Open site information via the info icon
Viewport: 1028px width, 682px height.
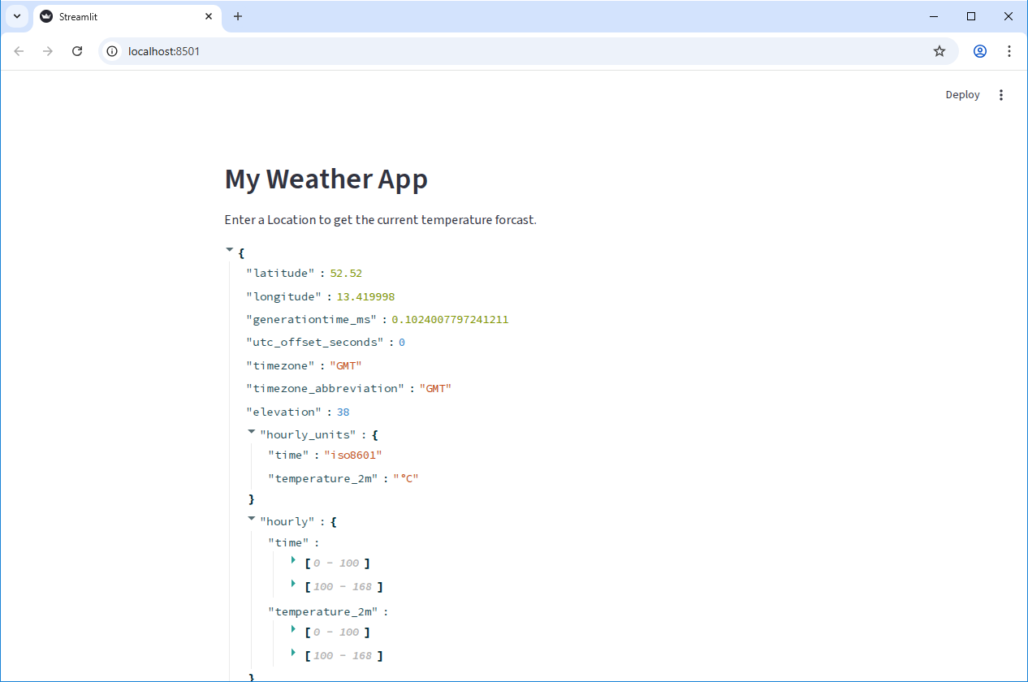[111, 50]
